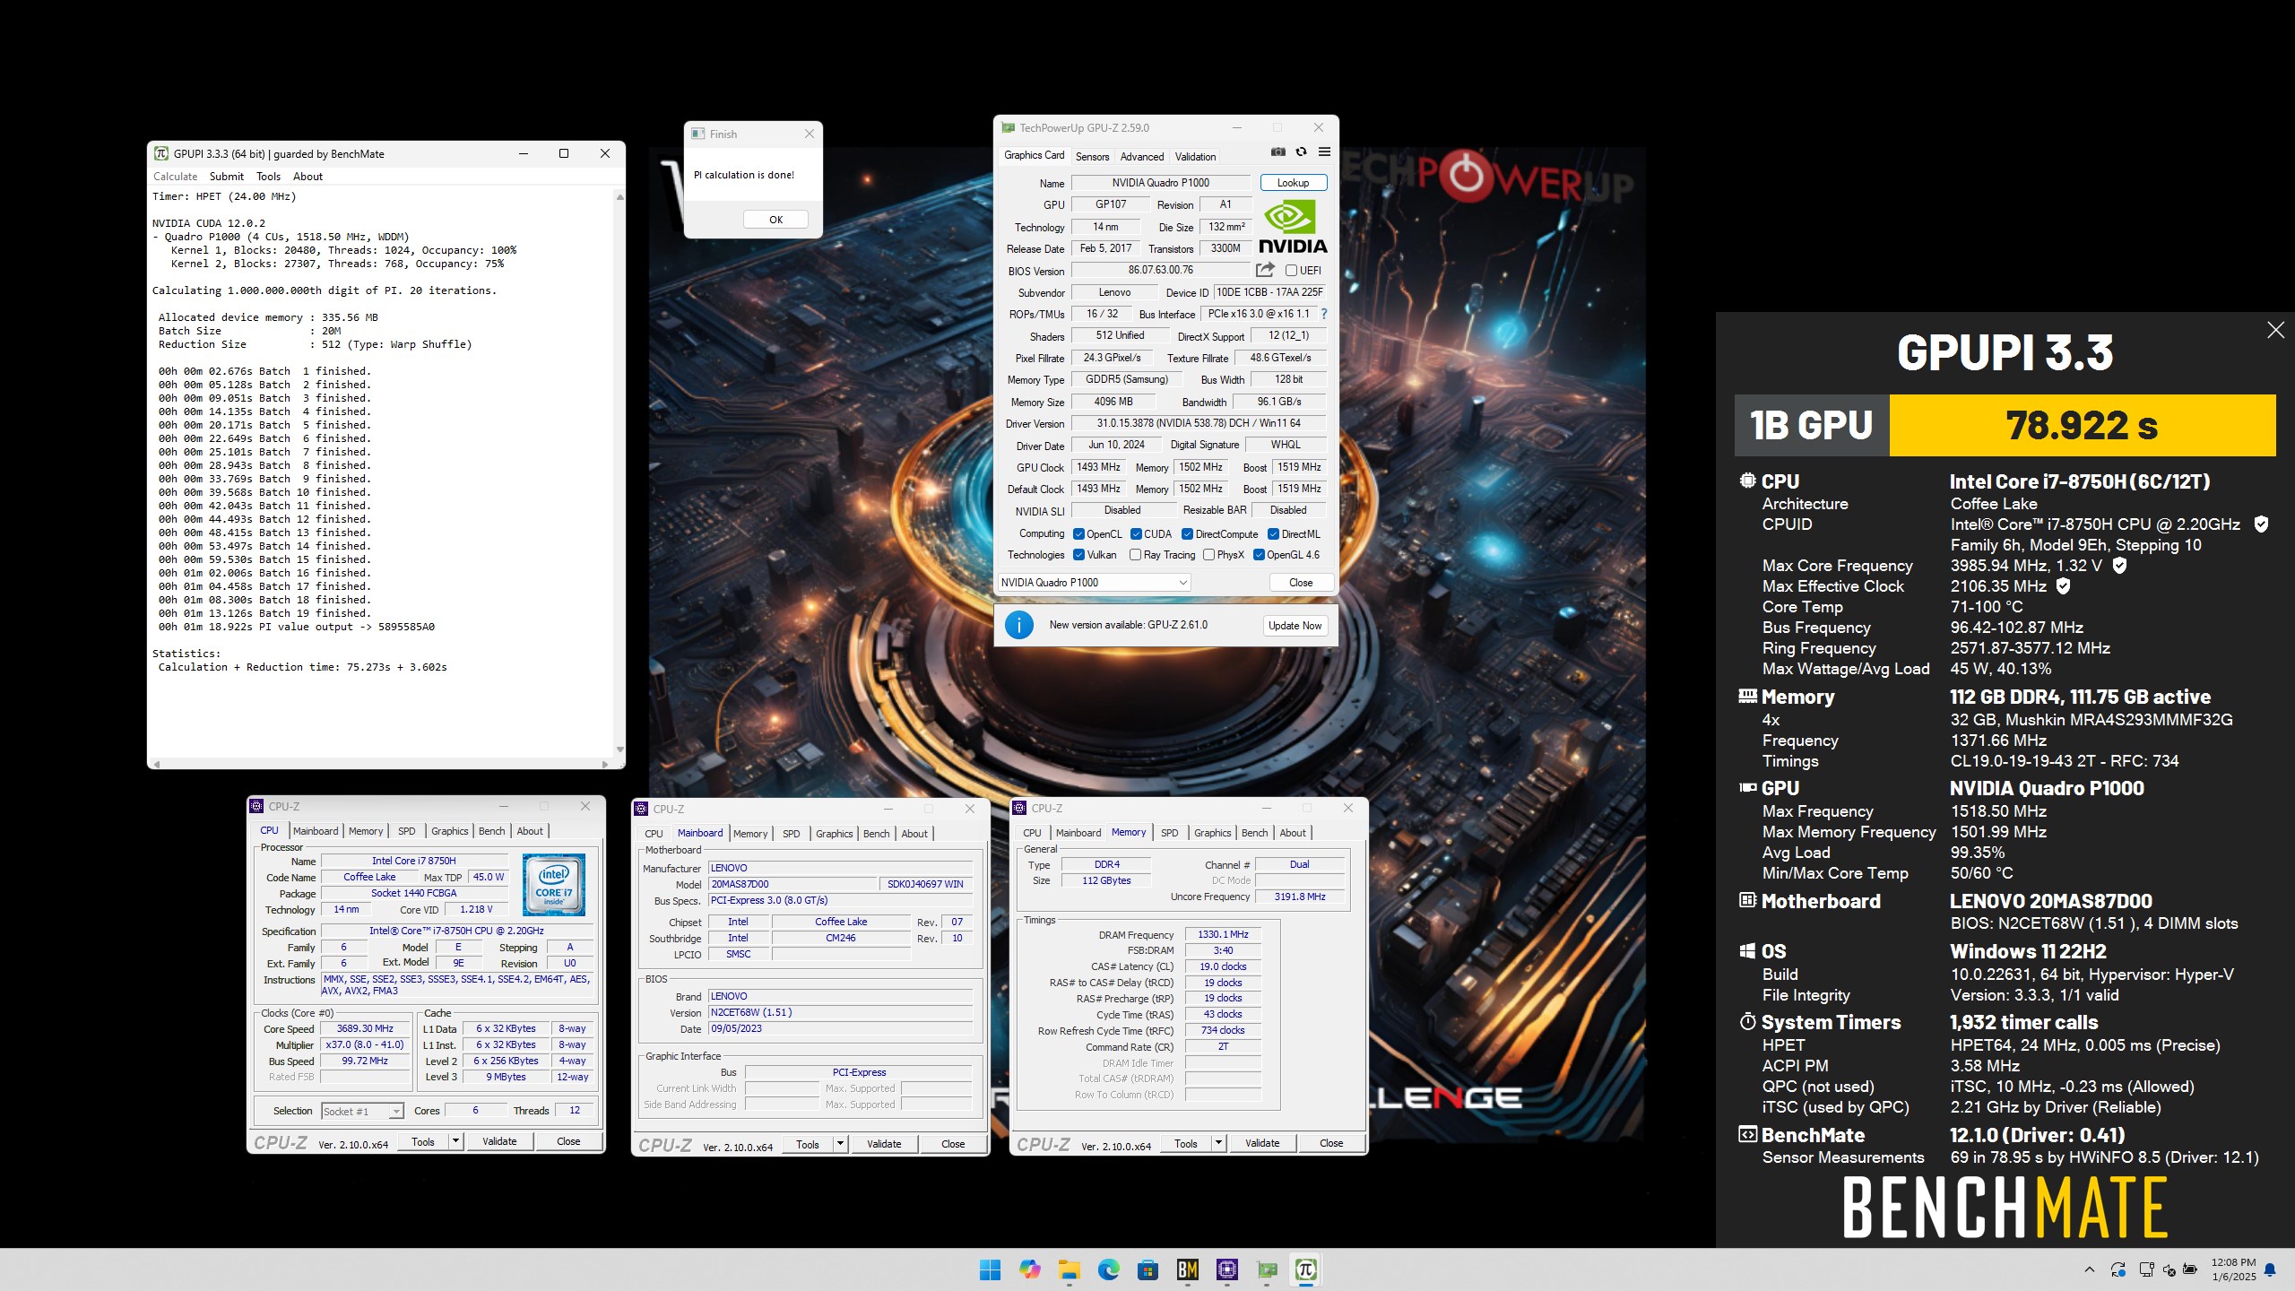Click the CPUID verified shield icon
This screenshot has height=1291, width=2295.
coord(2261,524)
